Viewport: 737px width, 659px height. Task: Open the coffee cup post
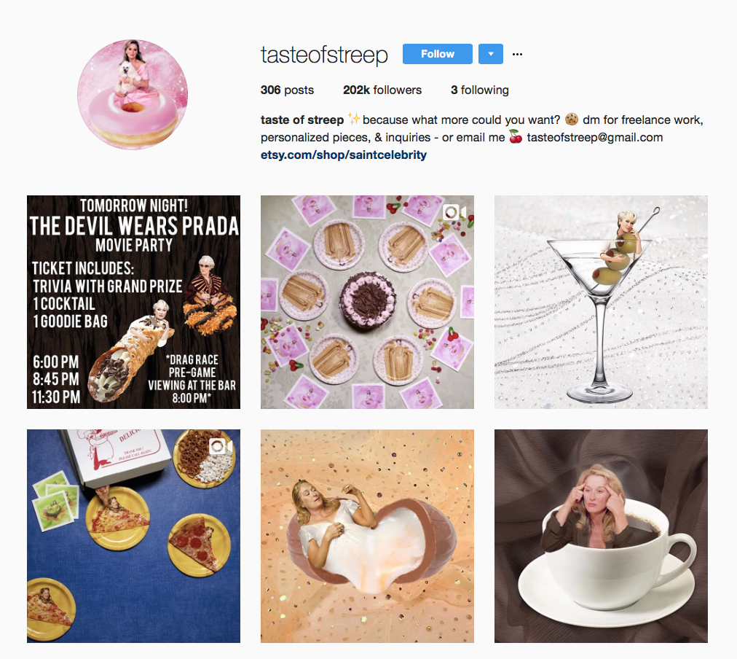[x=601, y=536]
